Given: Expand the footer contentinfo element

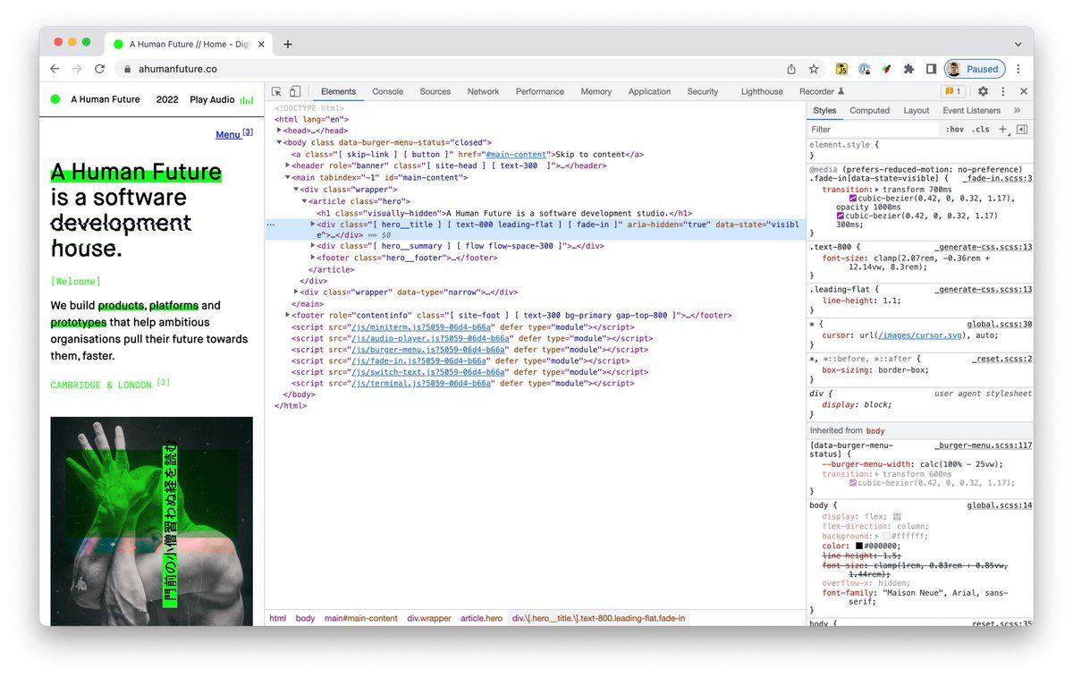Looking at the screenshot, I should [x=287, y=315].
